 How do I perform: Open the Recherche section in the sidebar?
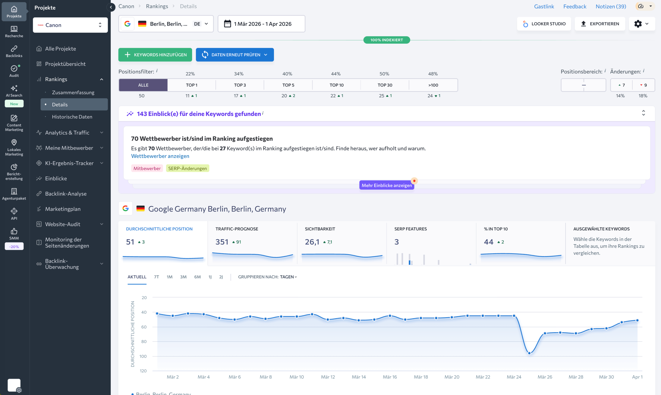[x=14, y=31]
